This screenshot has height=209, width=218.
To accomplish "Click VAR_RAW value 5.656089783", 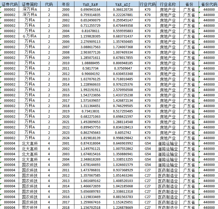I will pyautogui.click(x=90, y=192).
